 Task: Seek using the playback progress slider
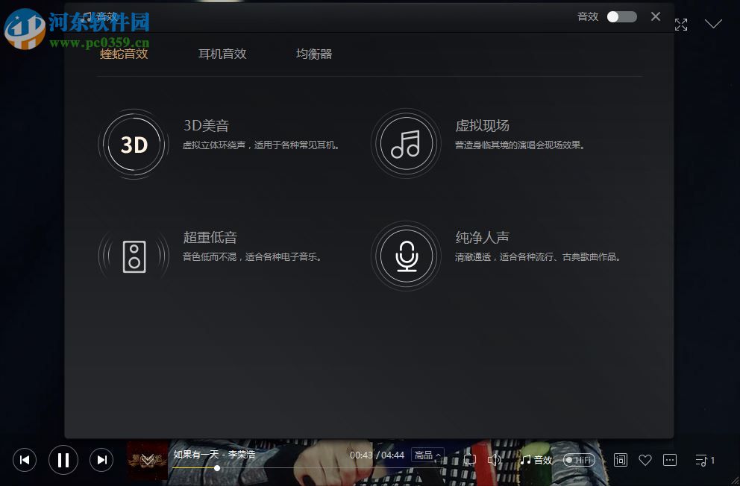(x=216, y=468)
